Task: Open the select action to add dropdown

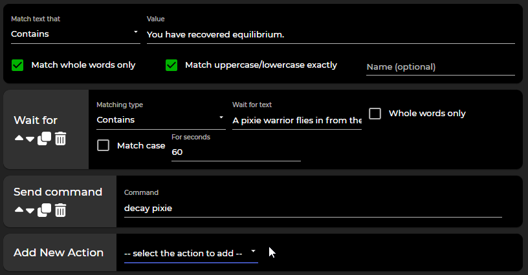Action: coord(191,253)
